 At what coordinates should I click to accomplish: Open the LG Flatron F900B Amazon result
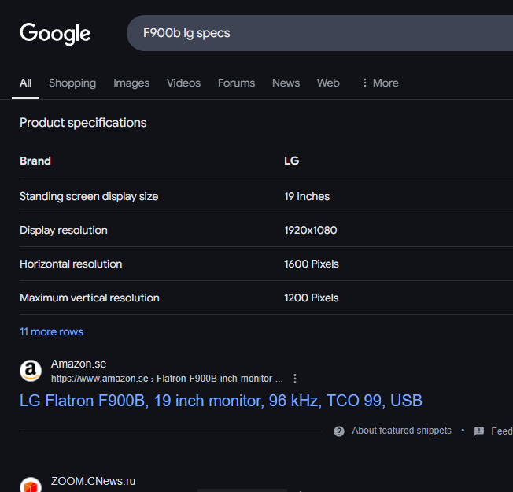[221, 401]
